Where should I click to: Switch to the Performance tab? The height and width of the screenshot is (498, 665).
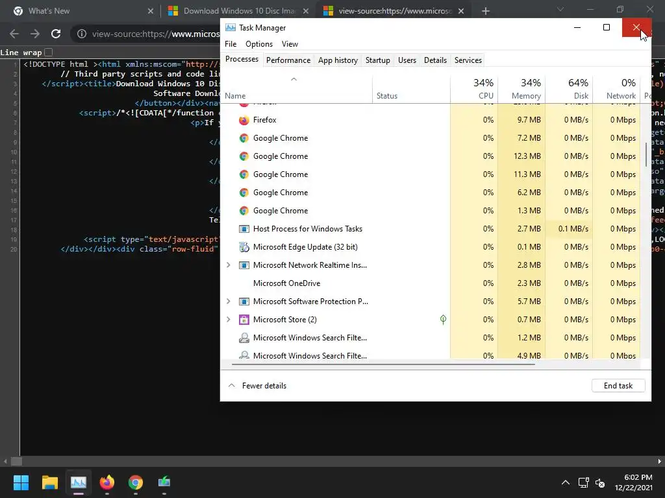(x=288, y=60)
